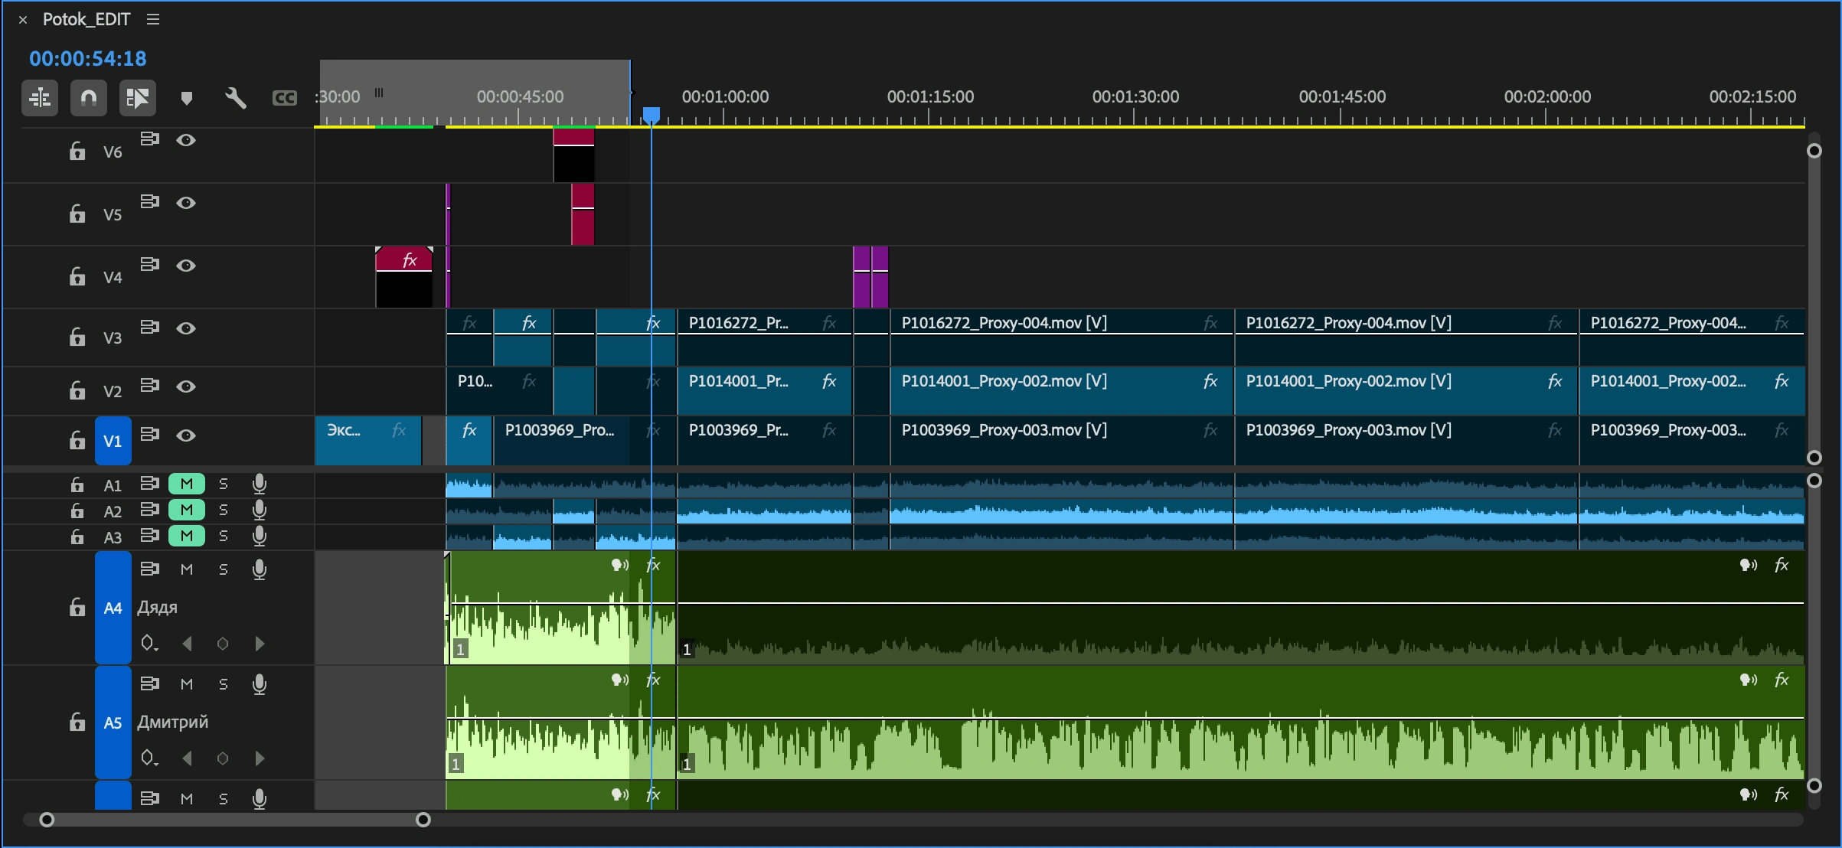Image resolution: width=1842 pixels, height=848 pixels.
Task: Click time ruler at 00:01:30:00
Action: (x=1135, y=97)
